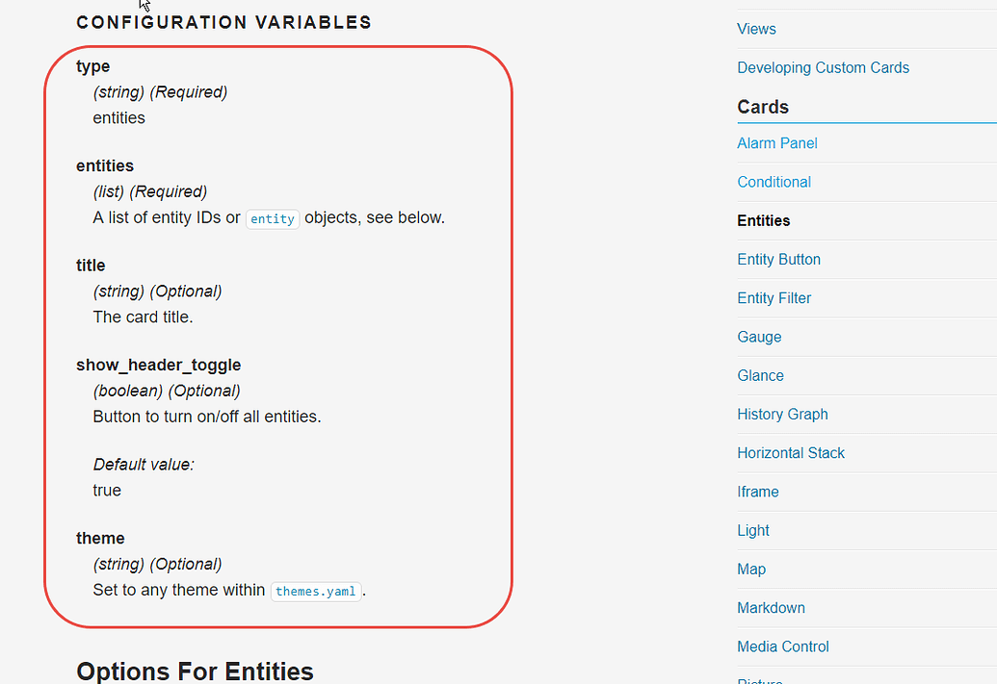
Task: Open the Media Control card link
Action: tap(782, 646)
